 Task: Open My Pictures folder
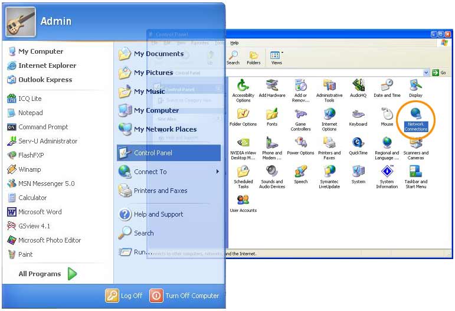[x=146, y=73]
